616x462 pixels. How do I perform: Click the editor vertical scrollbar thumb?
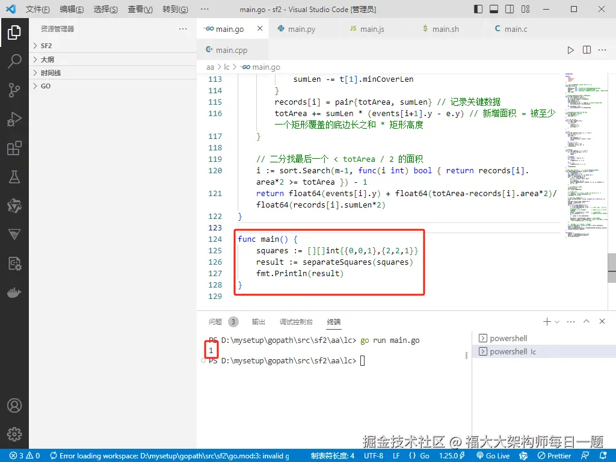[x=612, y=268]
